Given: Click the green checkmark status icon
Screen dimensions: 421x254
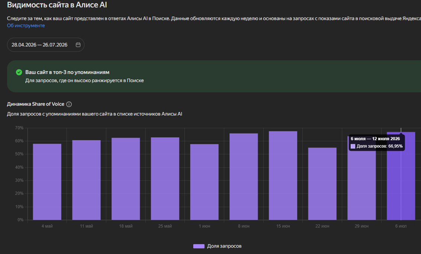Looking at the screenshot, I should click(19, 72).
